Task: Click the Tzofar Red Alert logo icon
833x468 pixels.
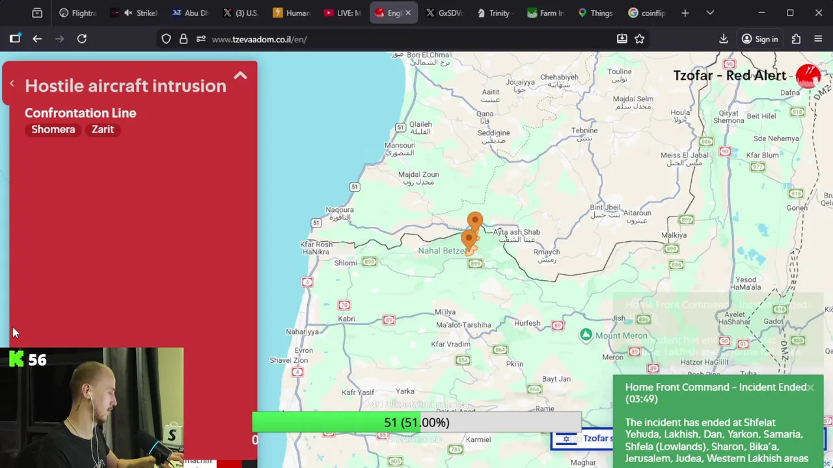Action: click(x=808, y=76)
